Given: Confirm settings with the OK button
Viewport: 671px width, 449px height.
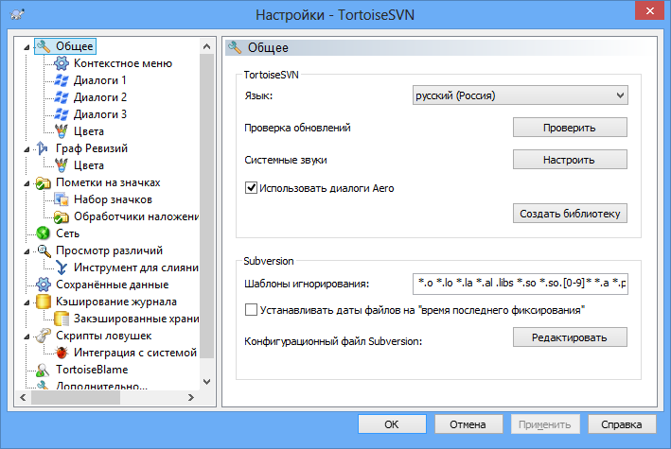Looking at the screenshot, I should point(392,424).
